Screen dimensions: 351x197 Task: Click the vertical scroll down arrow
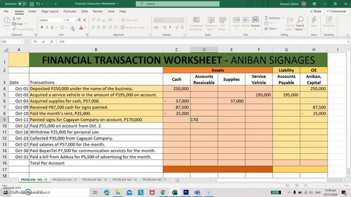pyautogui.click(x=349, y=176)
